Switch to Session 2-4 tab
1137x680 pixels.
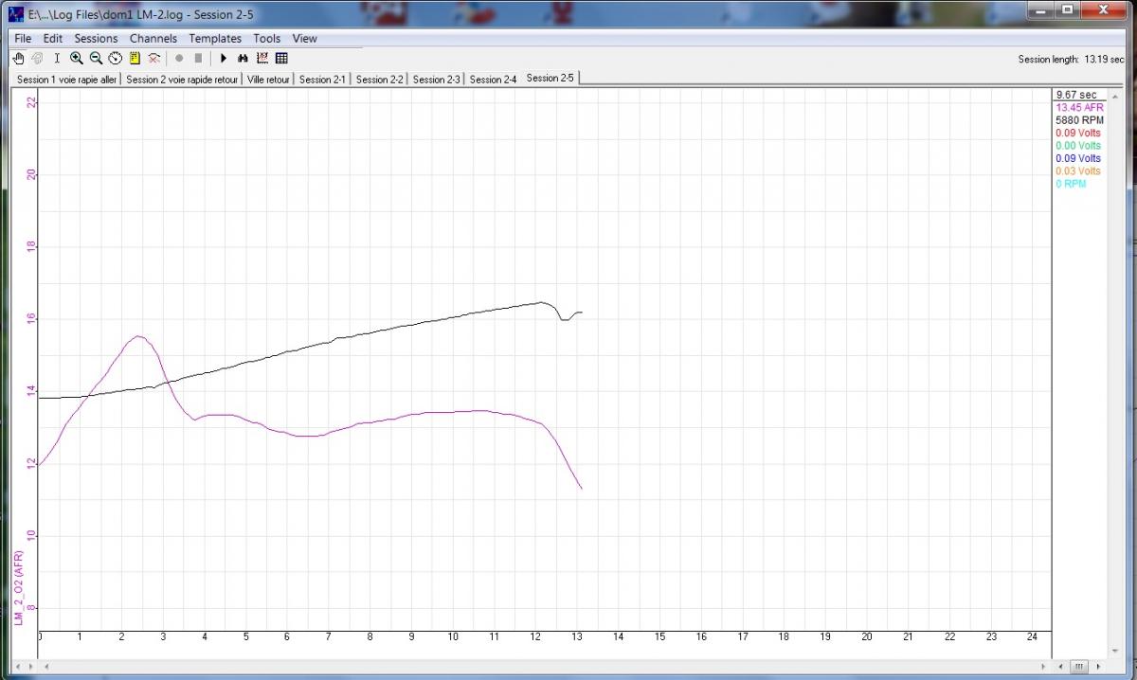[x=494, y=80]
